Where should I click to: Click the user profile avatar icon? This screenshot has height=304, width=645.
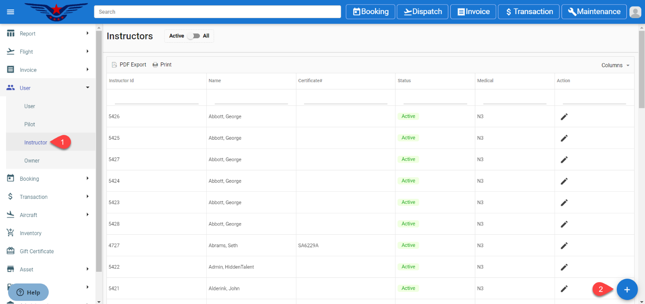coord(635,12)
